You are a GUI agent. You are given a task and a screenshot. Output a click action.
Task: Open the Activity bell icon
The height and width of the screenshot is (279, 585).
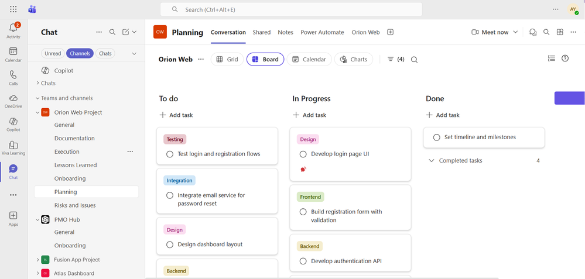[x=13, y=27]
